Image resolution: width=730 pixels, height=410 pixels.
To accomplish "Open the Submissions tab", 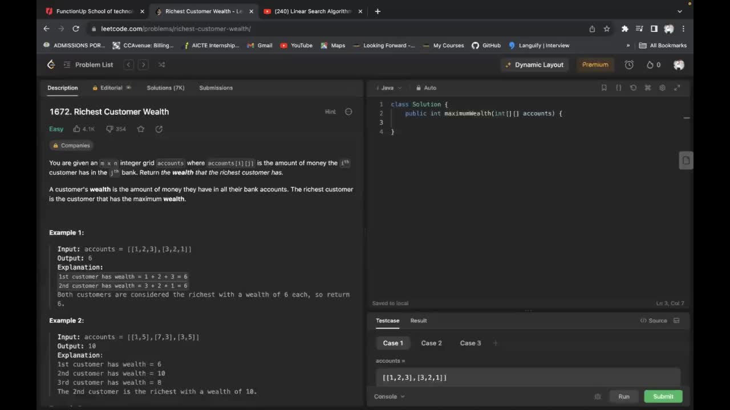I will tap(216, 88).
